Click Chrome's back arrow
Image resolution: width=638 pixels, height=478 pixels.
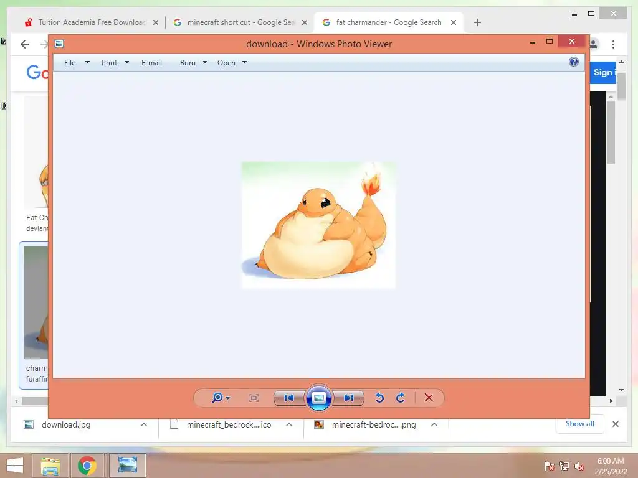point(25,44)
